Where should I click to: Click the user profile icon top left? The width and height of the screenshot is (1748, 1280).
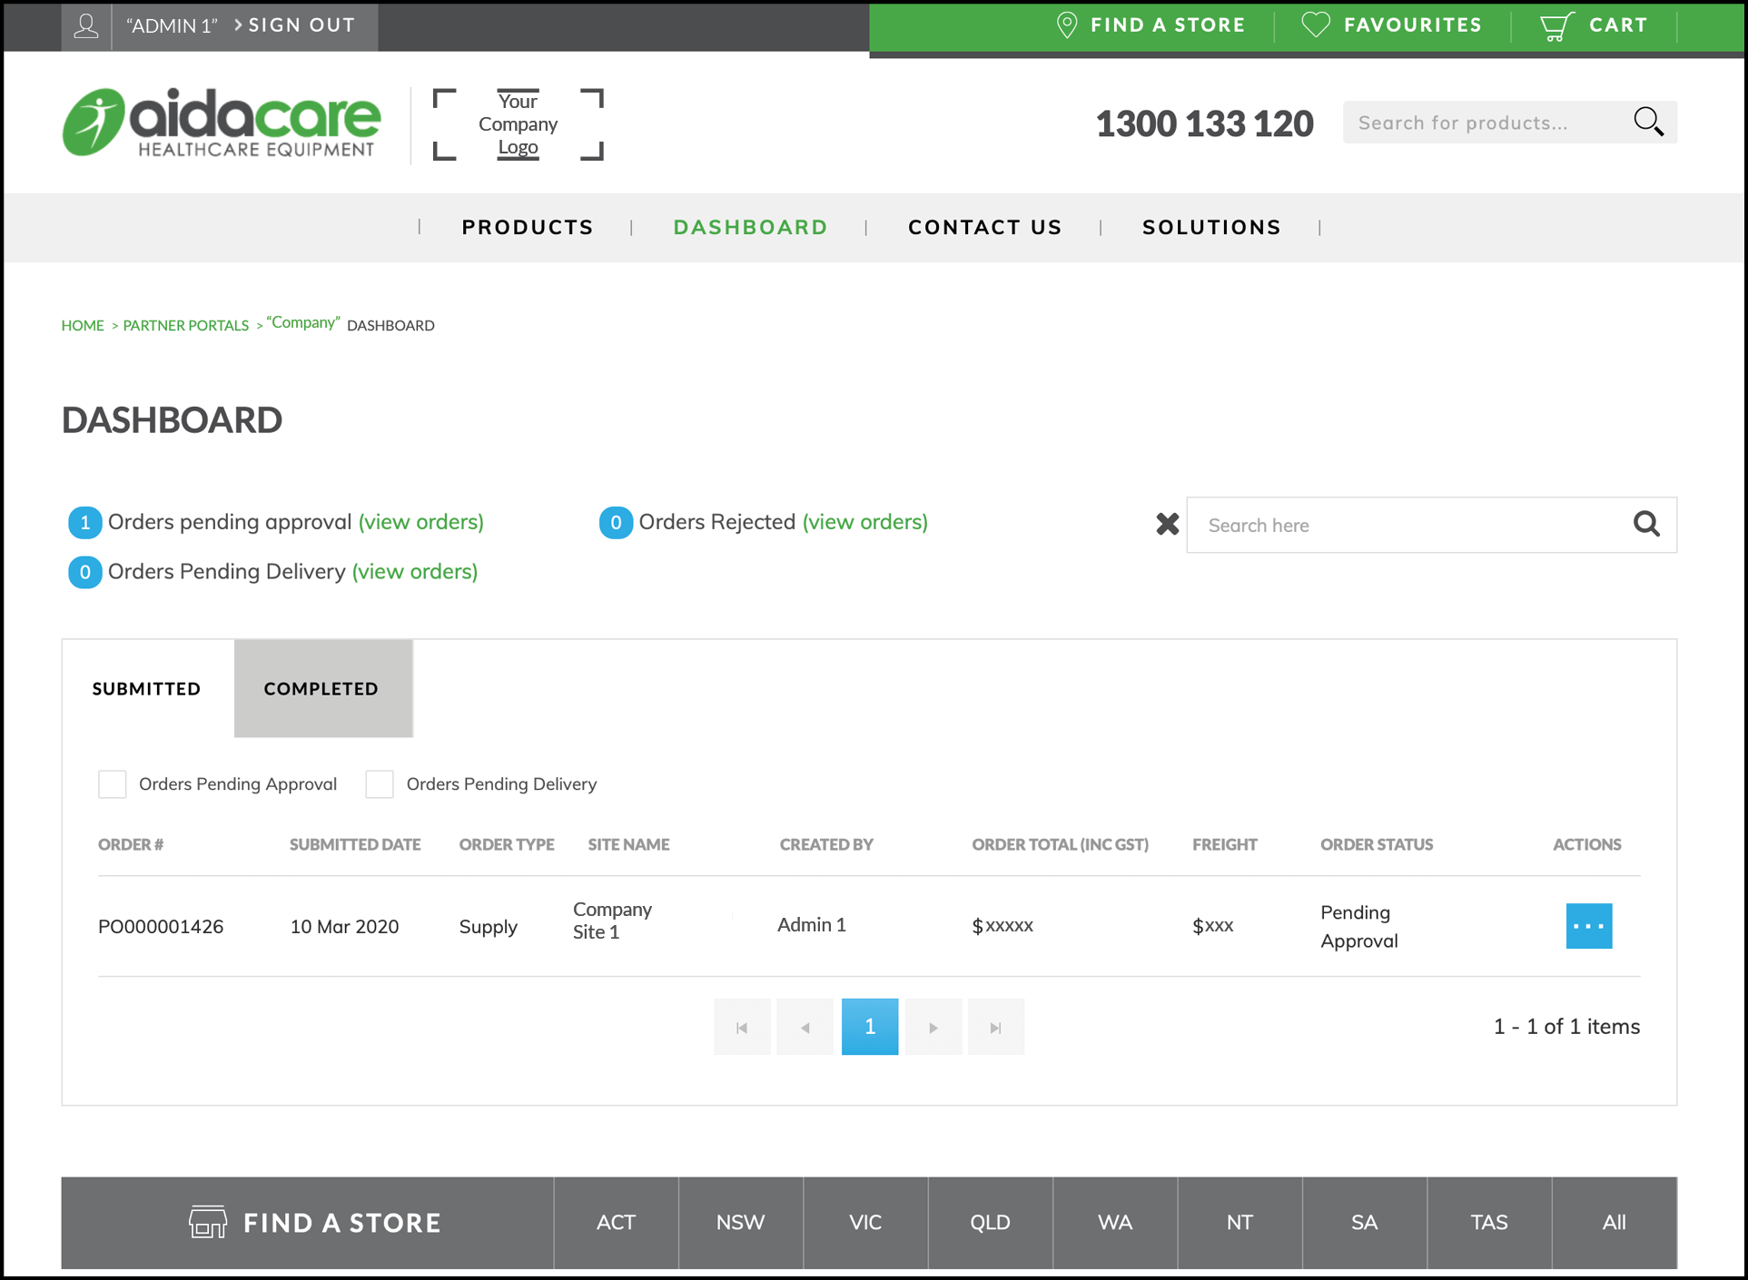point(86,25)
